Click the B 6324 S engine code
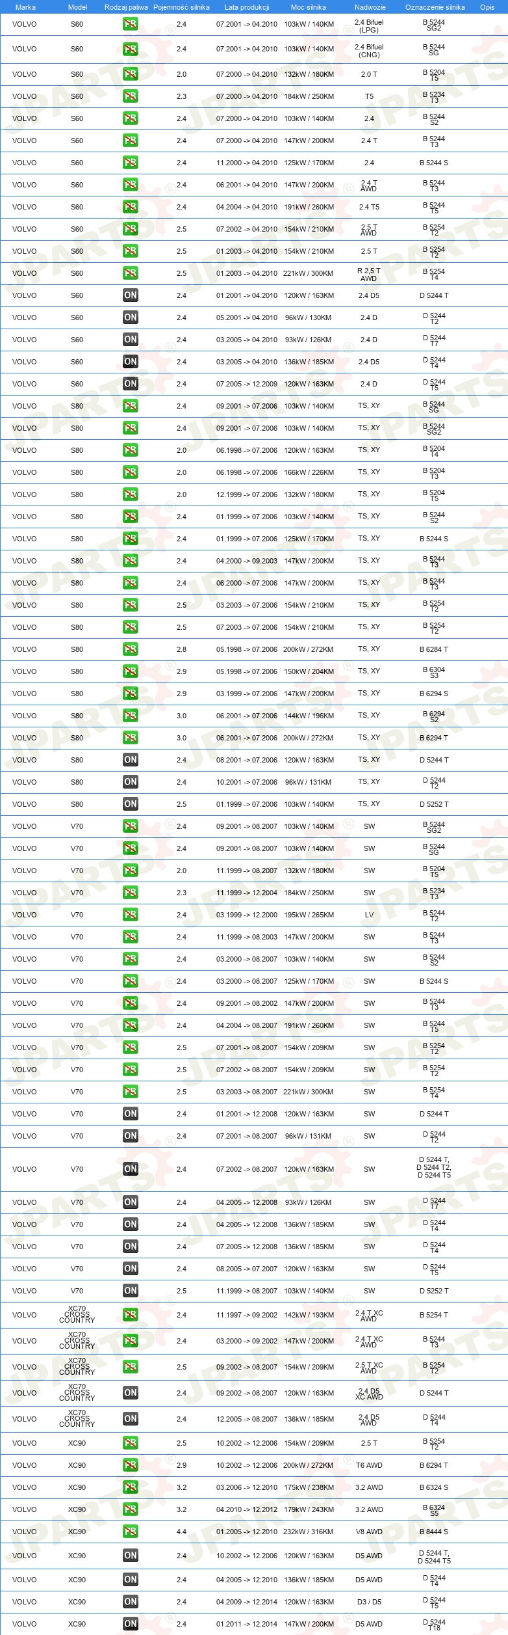The width and height of the screenshot is (508, 1635). pyautogui.click(x=434, y=1487)
